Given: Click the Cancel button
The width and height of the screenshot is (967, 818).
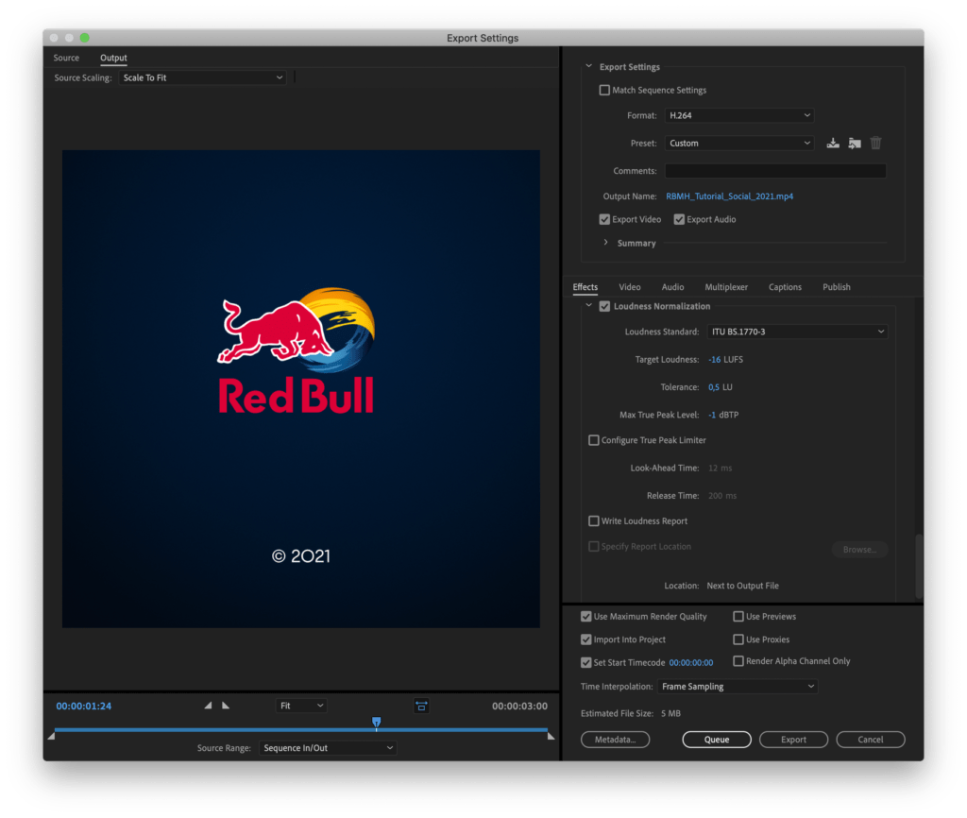Looking at the screenshot, I should (870, 739).
